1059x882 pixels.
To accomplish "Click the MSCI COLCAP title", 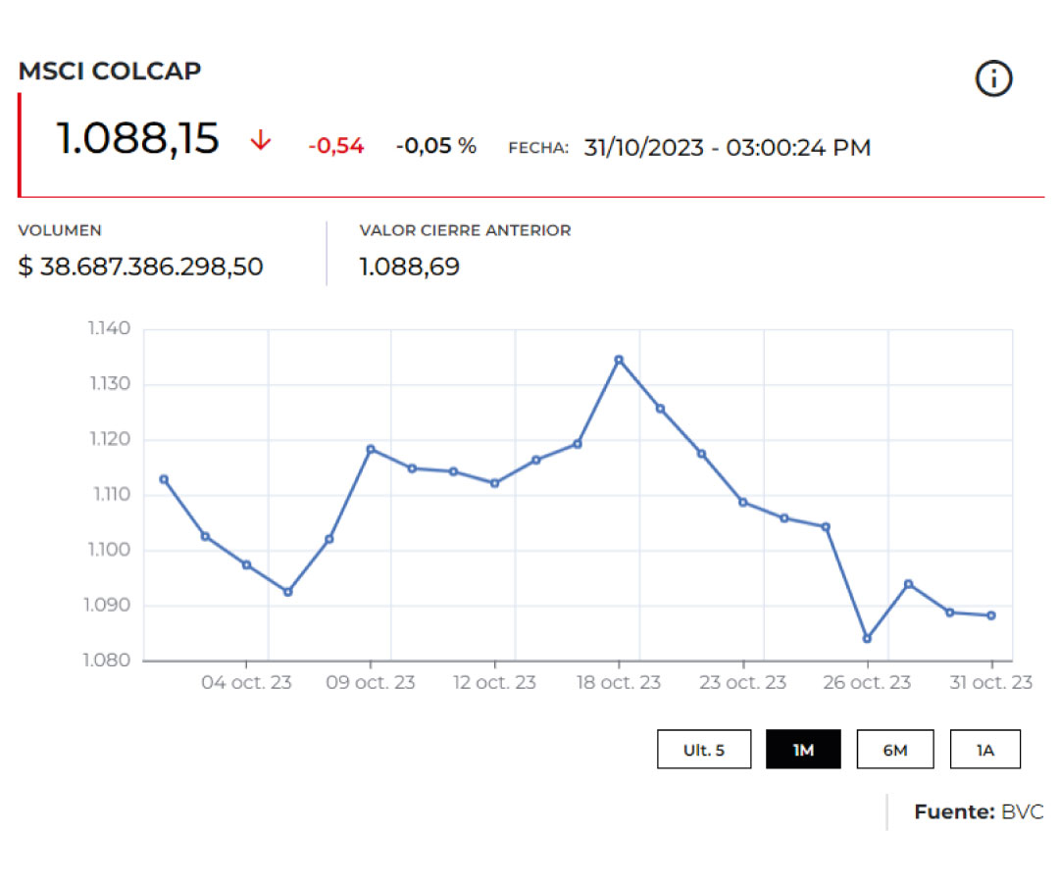I will (110, 71).
